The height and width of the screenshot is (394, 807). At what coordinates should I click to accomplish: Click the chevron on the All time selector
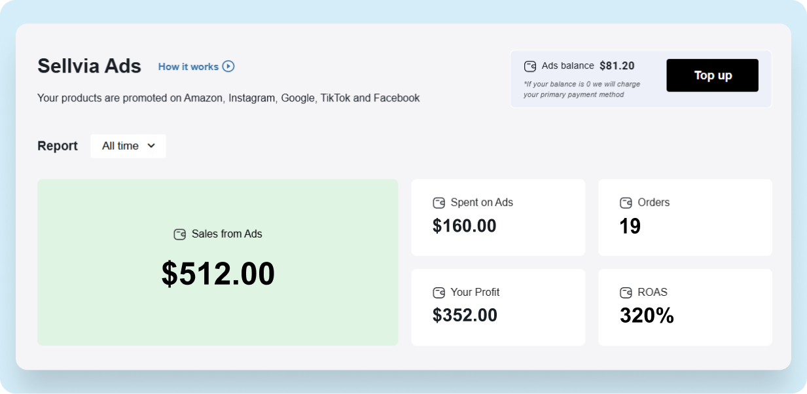point(152,146)
